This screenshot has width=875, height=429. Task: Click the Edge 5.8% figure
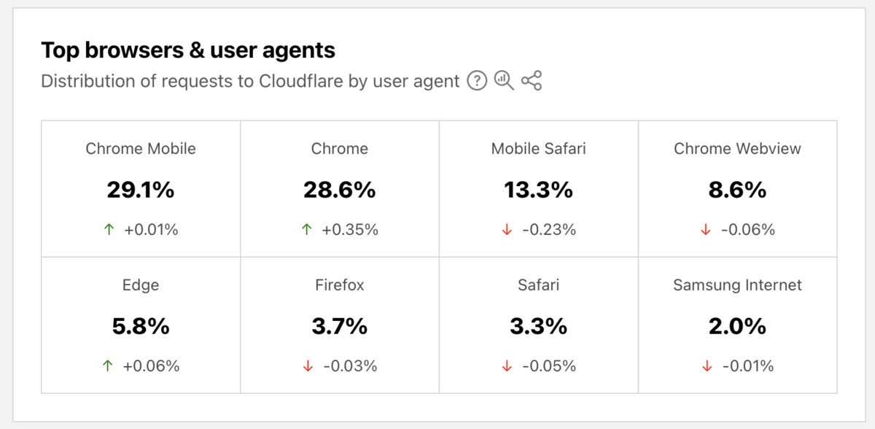pos(141,327)
